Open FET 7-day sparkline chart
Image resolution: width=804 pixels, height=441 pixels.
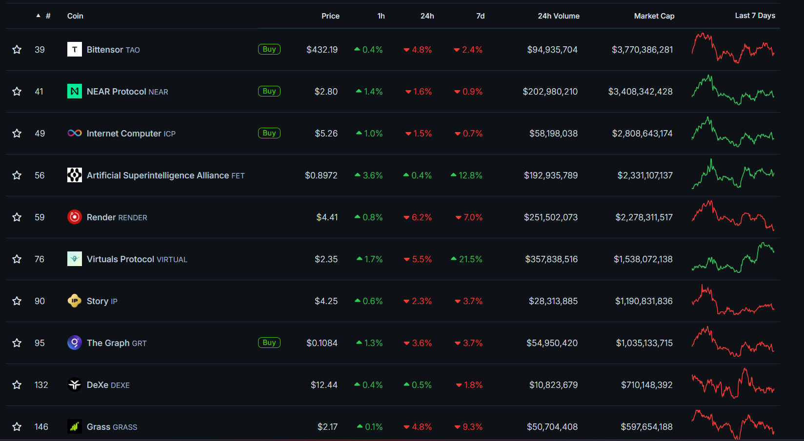point(733,174)
